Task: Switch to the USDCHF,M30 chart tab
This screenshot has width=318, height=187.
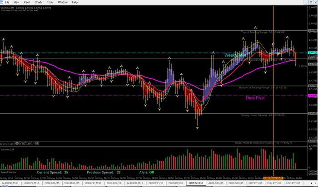Action: [93, 183]
